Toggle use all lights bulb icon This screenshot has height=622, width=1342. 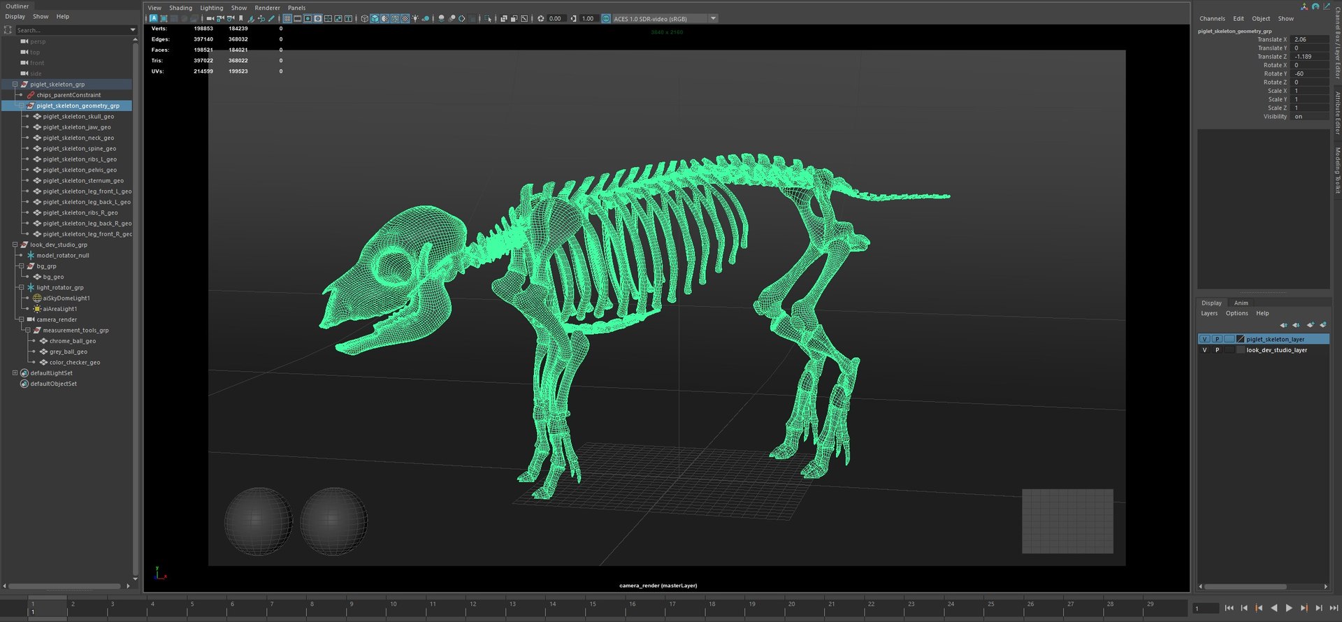pyautogui.click(x=415, y=19)
